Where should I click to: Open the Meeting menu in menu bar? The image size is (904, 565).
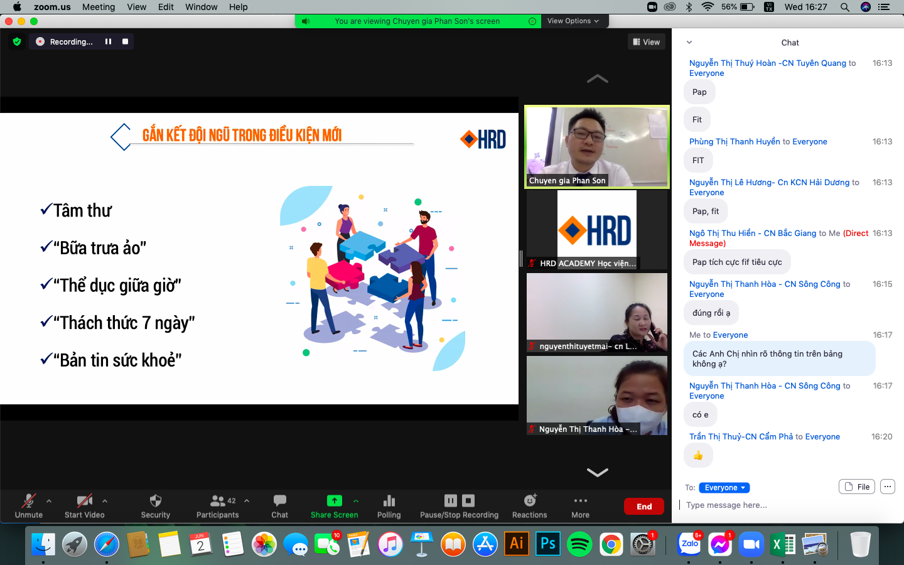[x=99, y=7]
